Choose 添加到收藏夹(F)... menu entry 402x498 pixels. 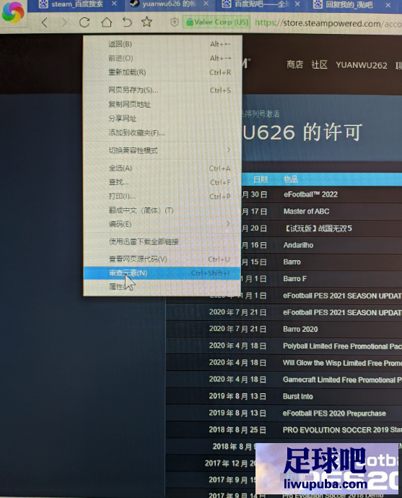[x=162, y=133]
